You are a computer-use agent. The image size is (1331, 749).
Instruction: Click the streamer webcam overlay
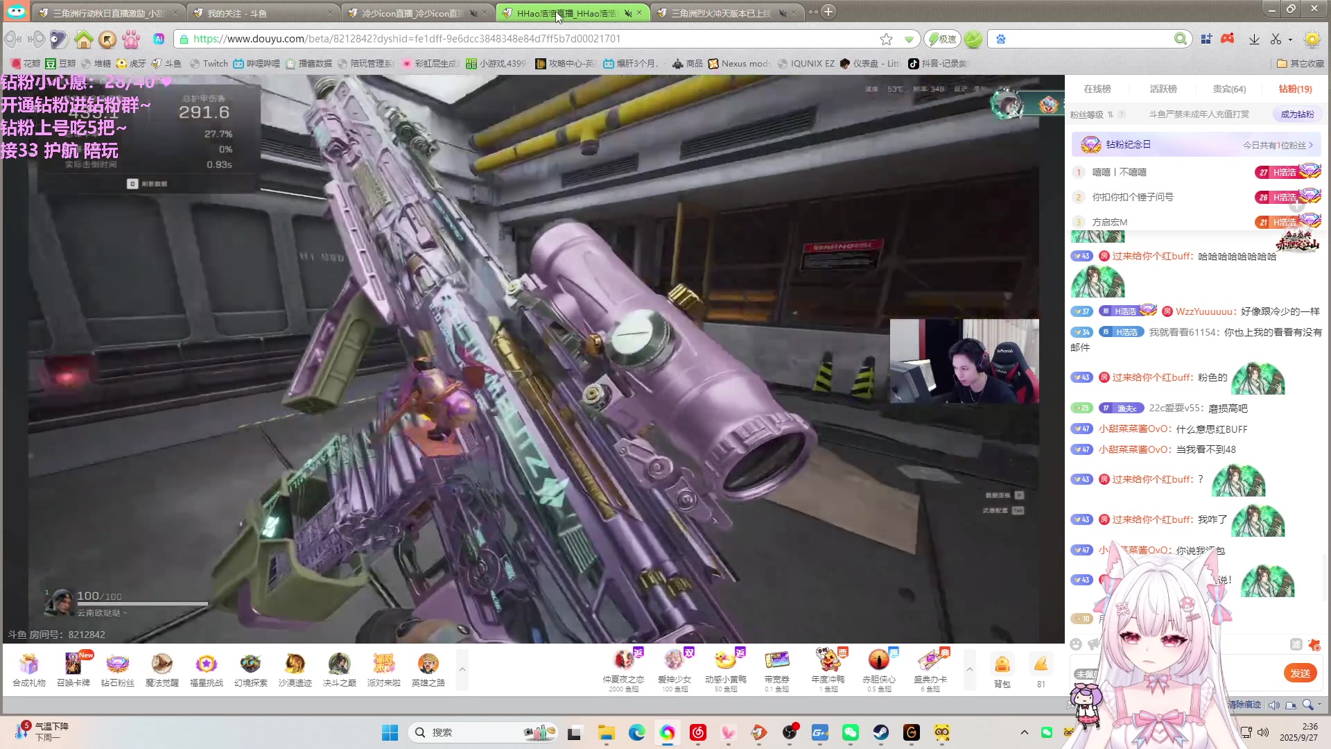tap(964, 361)
